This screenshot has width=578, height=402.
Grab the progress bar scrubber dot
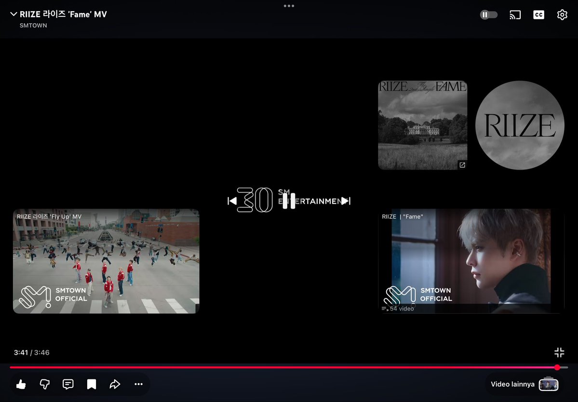click(x=557, y=367)
